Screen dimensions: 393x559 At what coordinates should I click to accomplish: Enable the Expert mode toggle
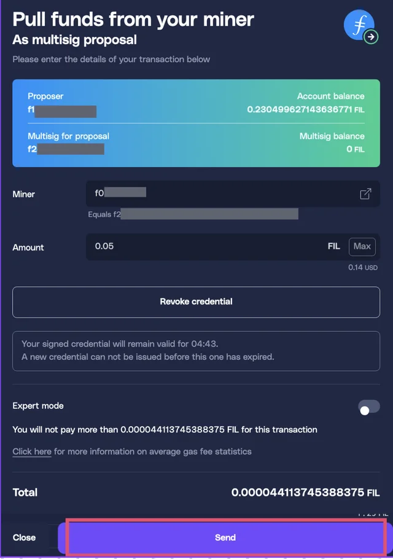369,407
